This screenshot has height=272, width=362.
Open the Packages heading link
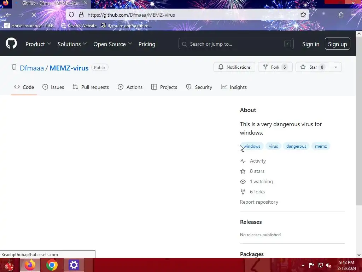point(252,254)
